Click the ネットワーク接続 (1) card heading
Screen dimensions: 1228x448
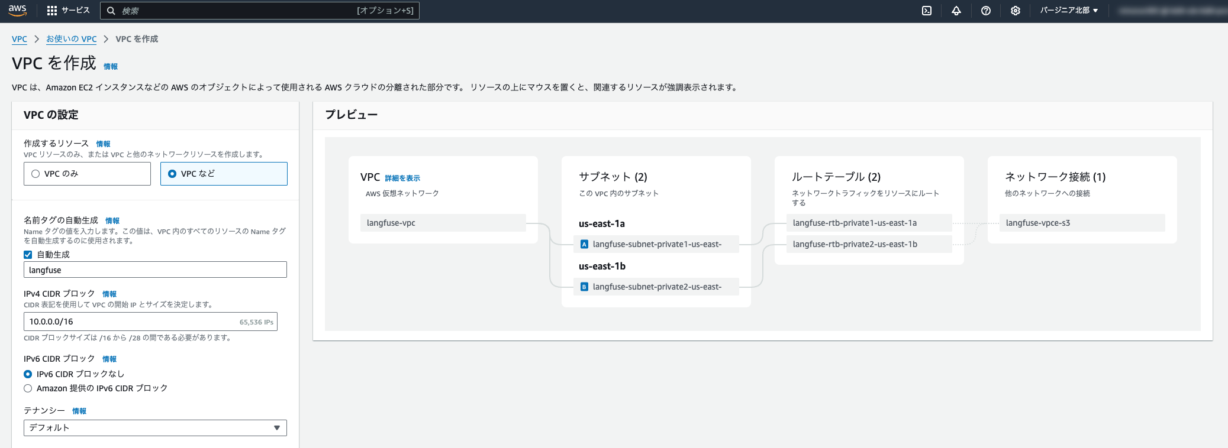[1055, 177]
